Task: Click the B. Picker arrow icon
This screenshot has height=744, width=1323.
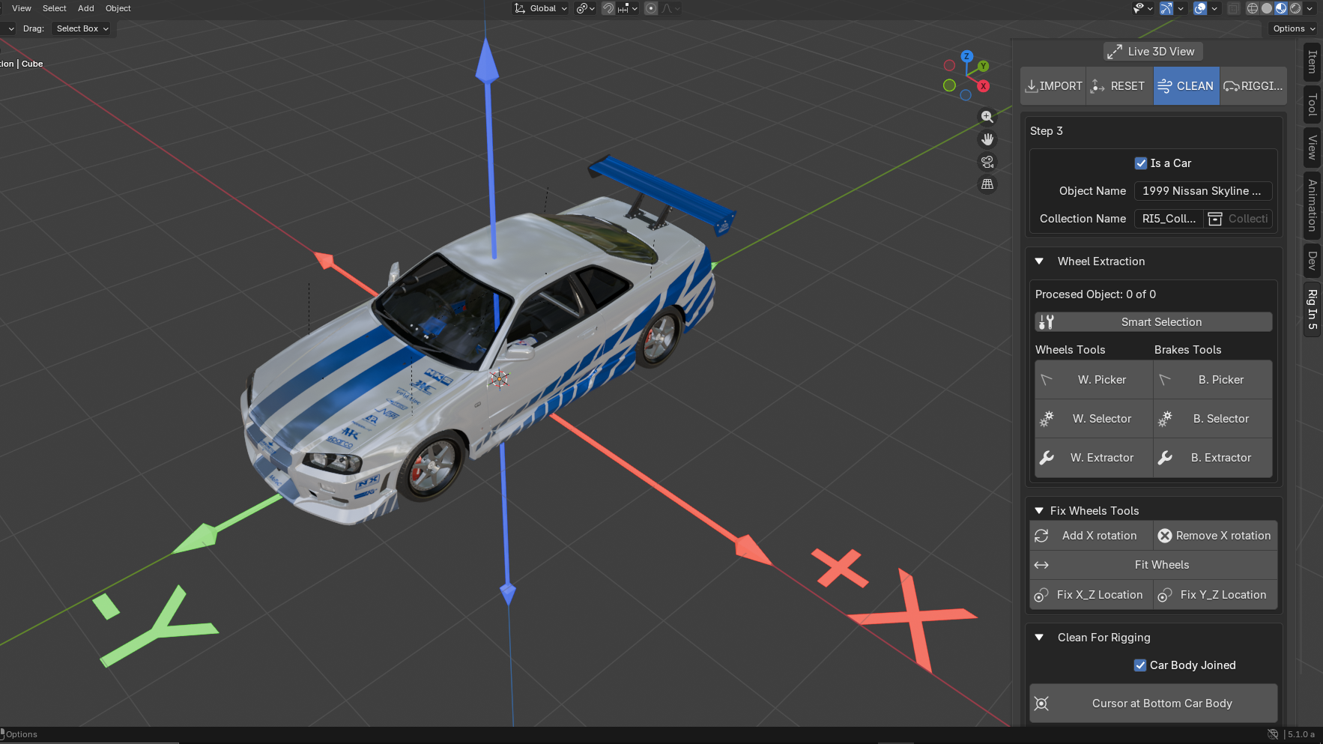Action: click(x=1165, y=380)
